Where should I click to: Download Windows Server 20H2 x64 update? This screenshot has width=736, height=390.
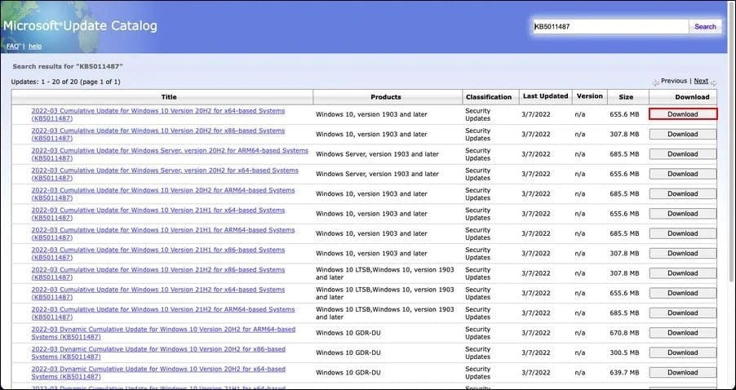683,174
